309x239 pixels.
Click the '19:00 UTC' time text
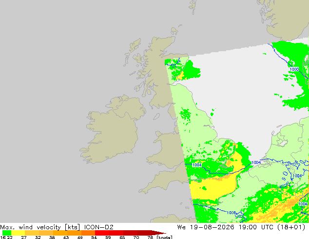(256, 227)
